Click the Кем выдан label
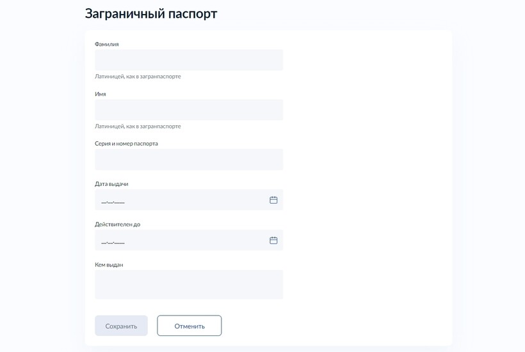Screen dimensions: 525x352 coord(109,265)
